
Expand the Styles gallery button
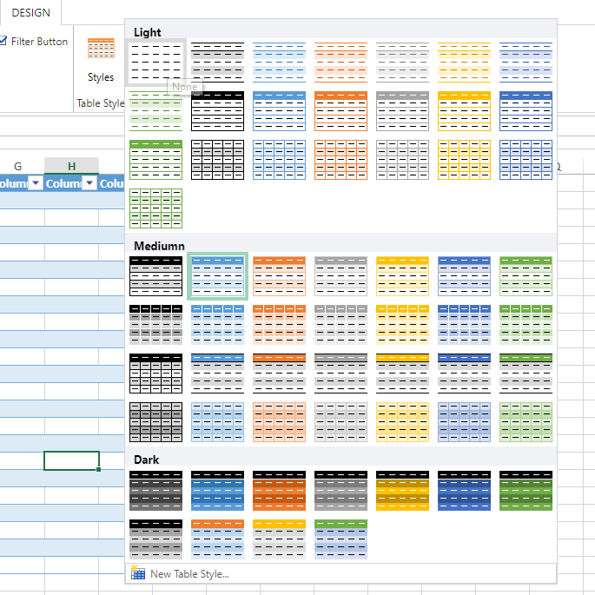pyautogui.click(x=101, y=60)
